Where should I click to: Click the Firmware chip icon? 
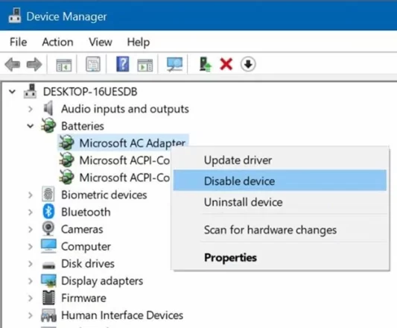pyautogui.click(x=48, y=297)
